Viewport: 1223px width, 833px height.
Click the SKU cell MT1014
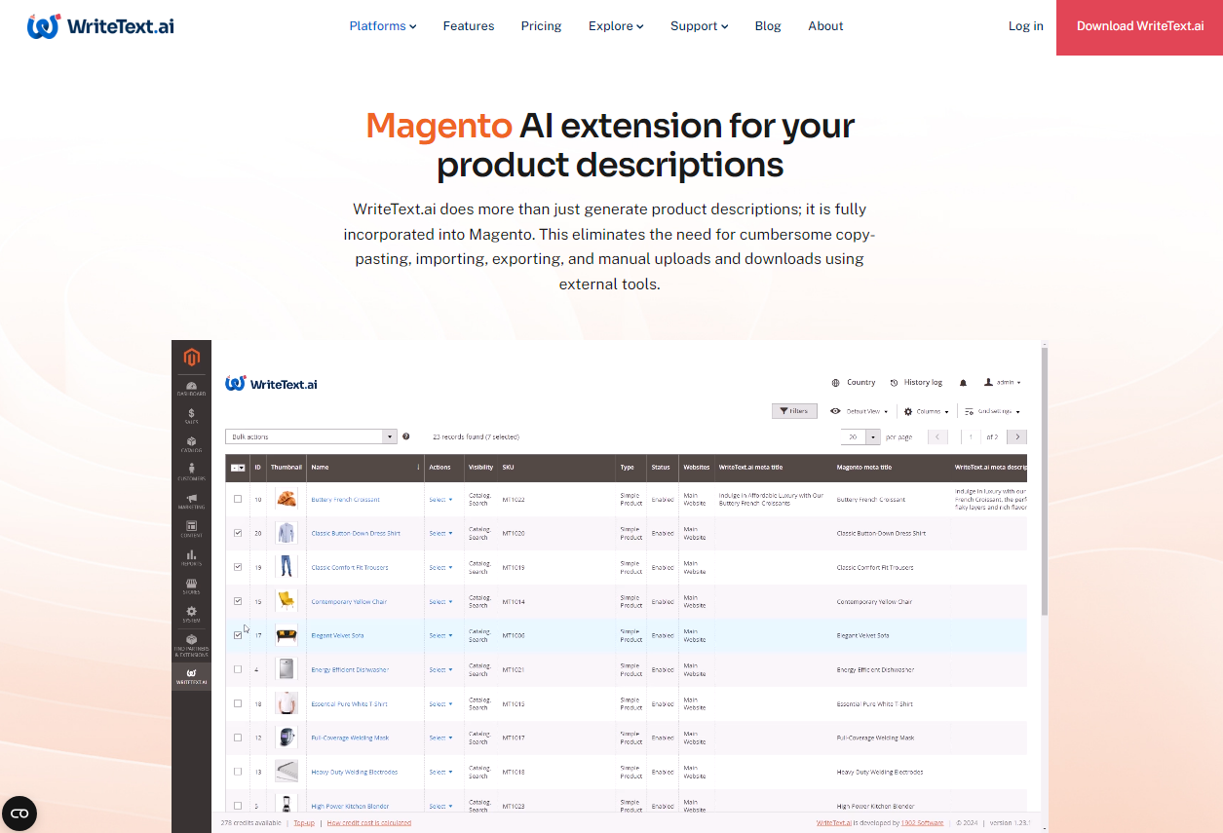tap(514, 602)
